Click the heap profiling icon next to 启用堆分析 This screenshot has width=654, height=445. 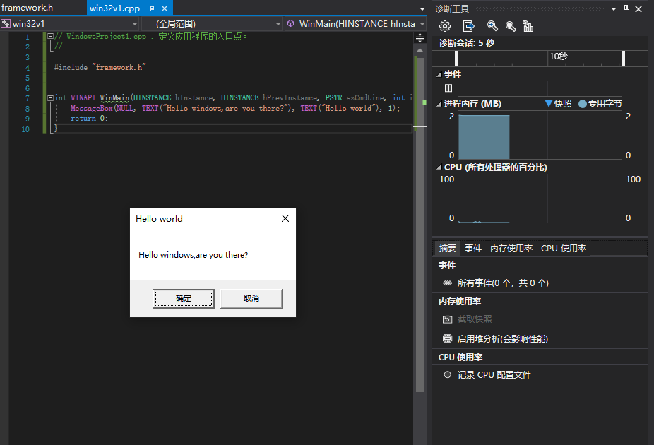coord(447,338)
